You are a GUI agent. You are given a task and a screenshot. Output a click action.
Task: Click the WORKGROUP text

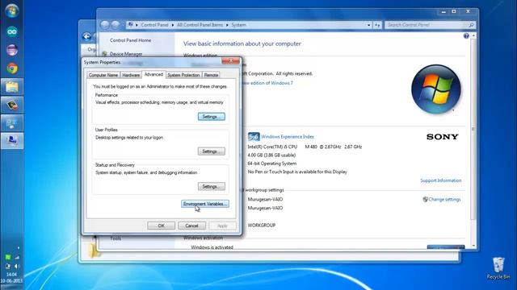[x=262, y=226]
